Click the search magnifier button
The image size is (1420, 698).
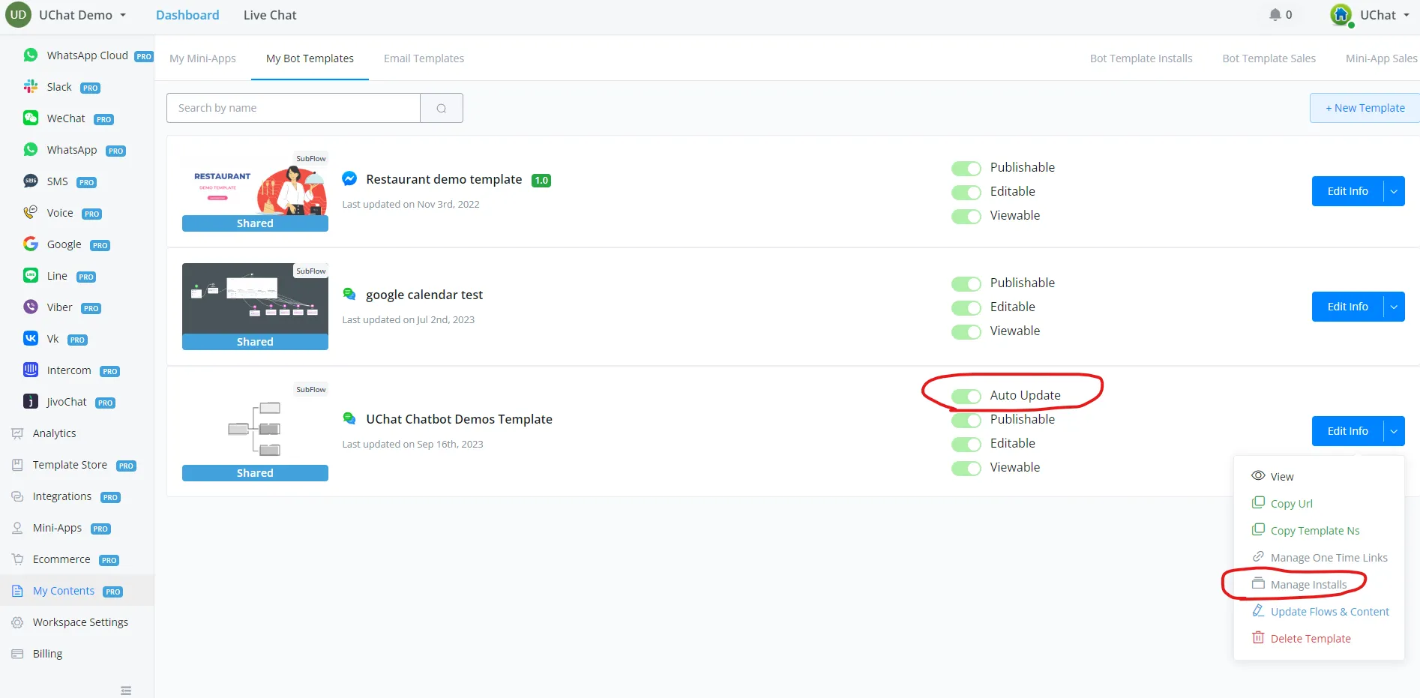pos(442,108)
